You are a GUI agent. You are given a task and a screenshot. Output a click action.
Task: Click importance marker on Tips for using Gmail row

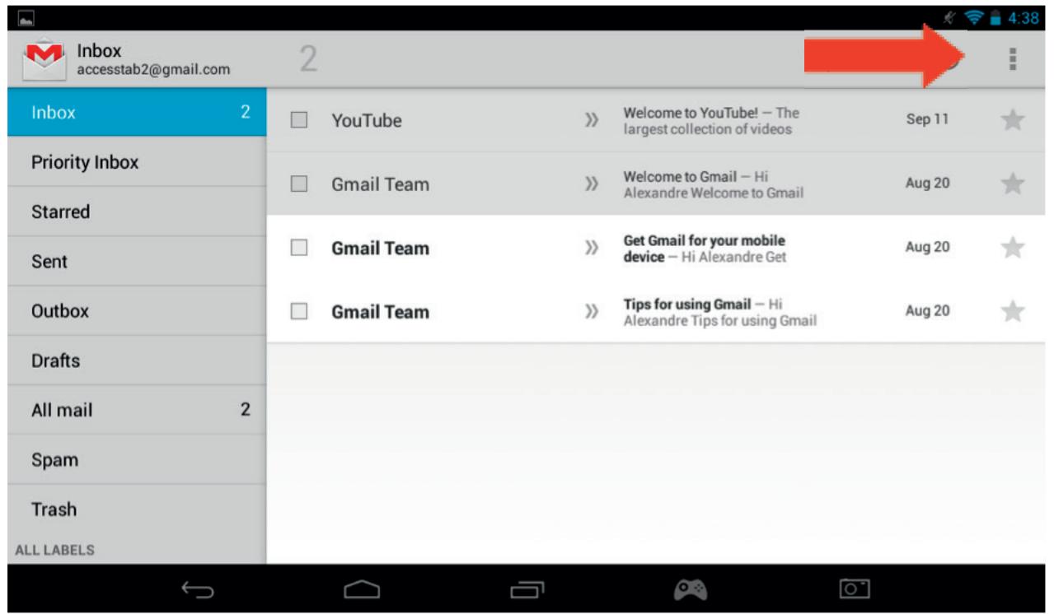[x=590, y=311]
